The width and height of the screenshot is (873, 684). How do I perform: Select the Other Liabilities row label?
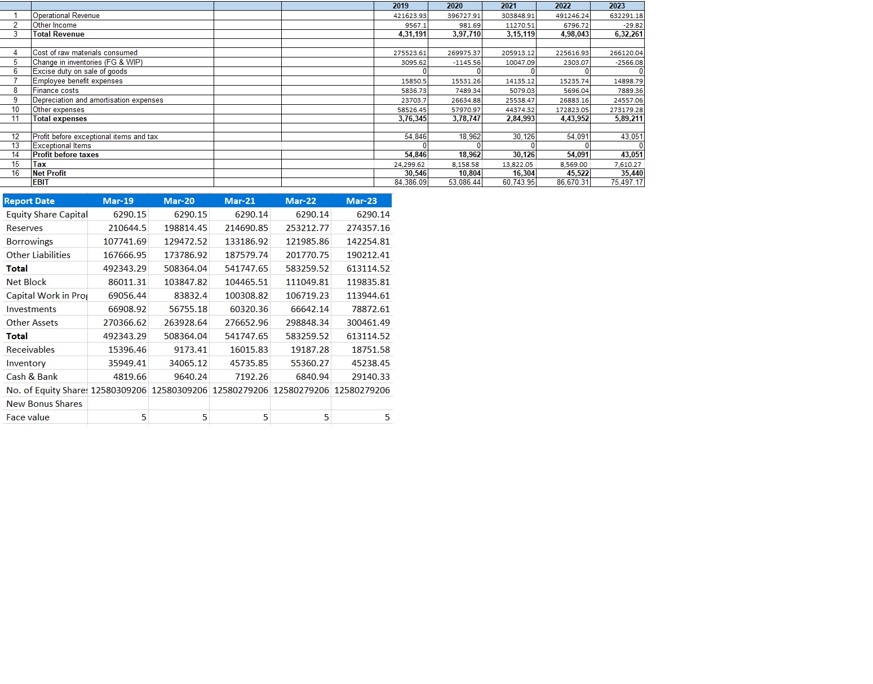[38, 255]
